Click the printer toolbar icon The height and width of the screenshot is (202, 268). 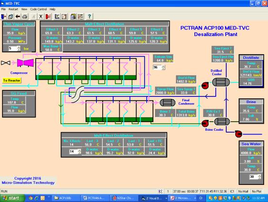click(x=25, y=17)
